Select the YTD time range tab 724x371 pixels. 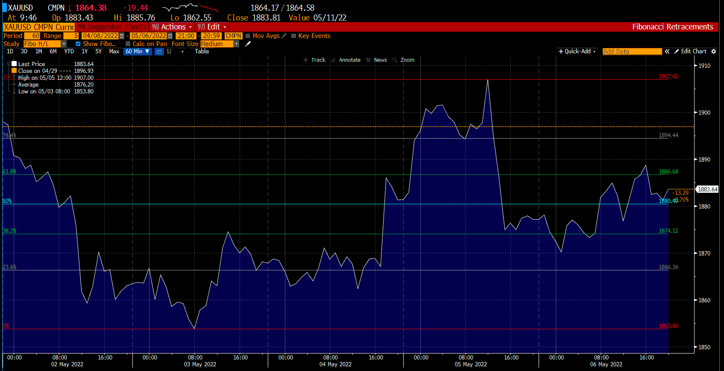point(69,52)
